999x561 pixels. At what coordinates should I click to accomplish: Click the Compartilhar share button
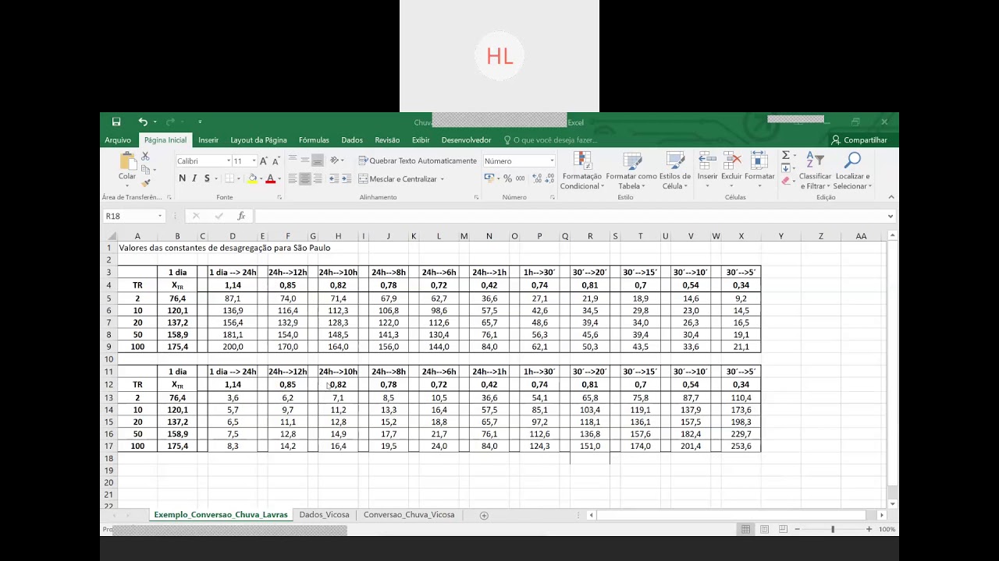tap(859, 140)
